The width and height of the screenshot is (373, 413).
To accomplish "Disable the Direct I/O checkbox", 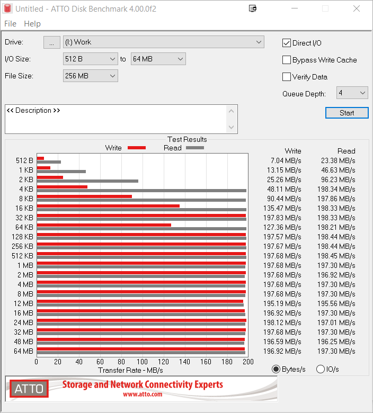I will click(287, 43).
